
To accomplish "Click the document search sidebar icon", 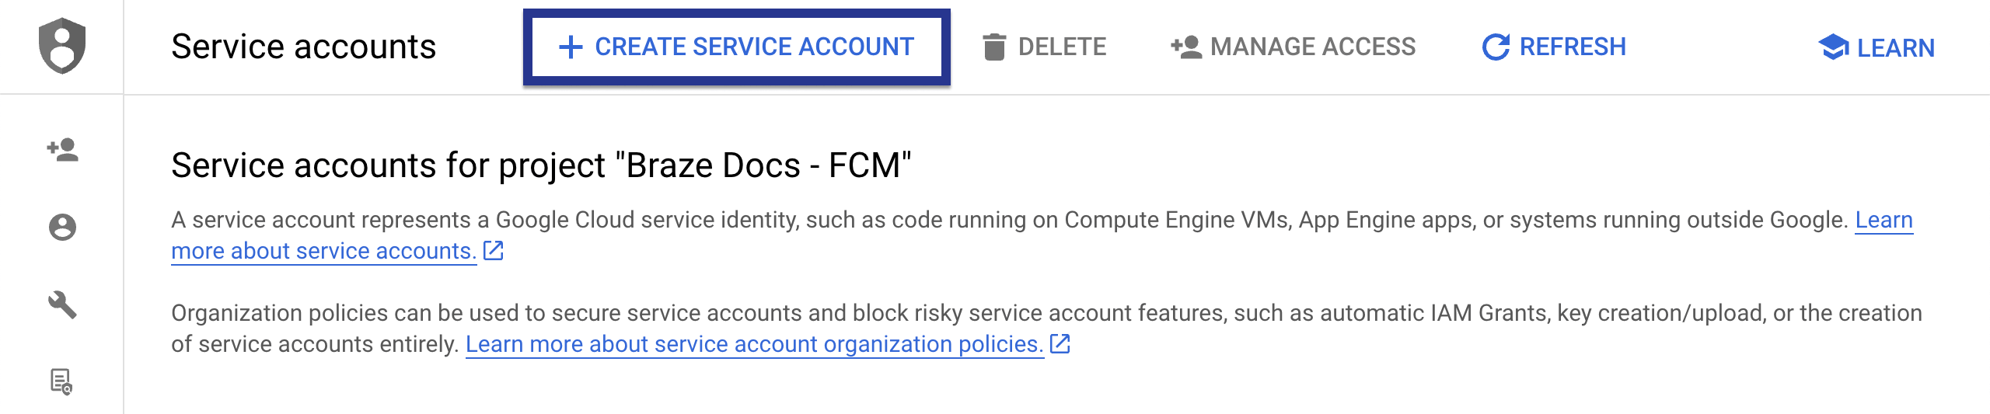I will click(x=61, y=381).
